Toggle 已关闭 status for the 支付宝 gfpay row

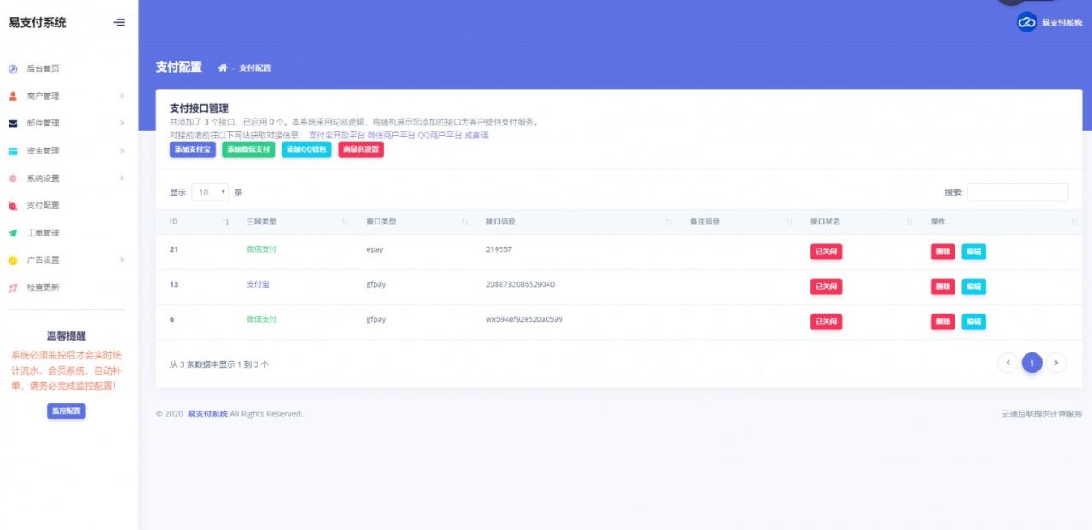coord(826,287)
